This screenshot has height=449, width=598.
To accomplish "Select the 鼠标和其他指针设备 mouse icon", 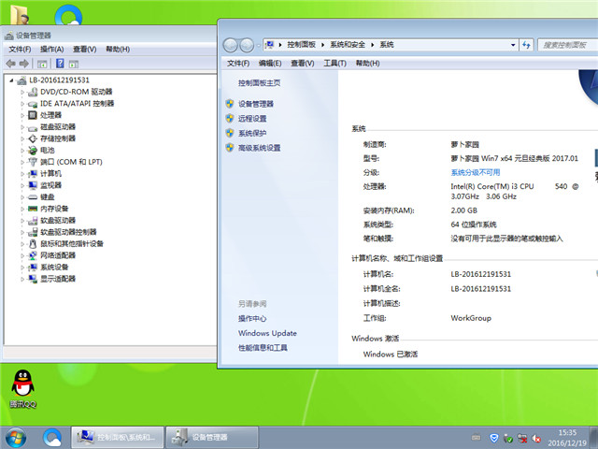I will point(33,243).
